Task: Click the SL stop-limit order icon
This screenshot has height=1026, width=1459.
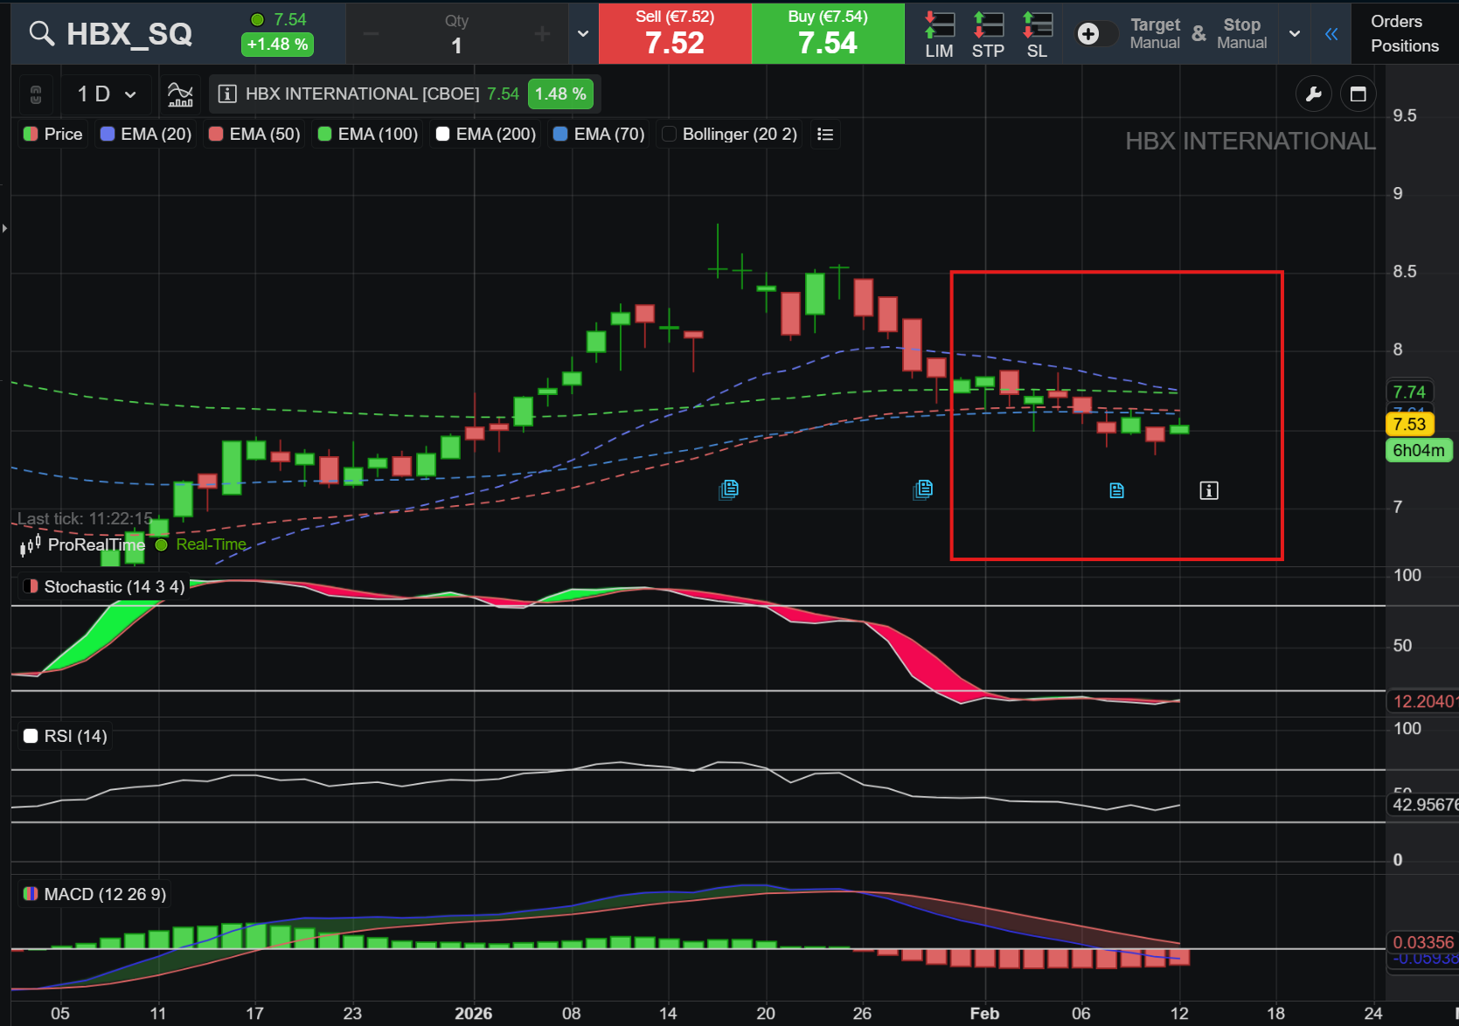Action: 1037,34
